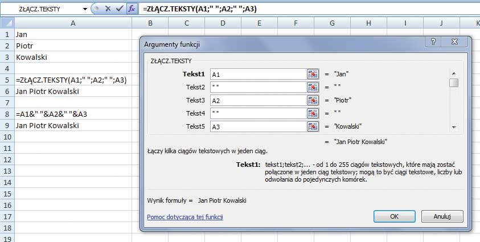The image size is (480, 242).
Task: Select the column B header
Action: [x=150, y=23]
